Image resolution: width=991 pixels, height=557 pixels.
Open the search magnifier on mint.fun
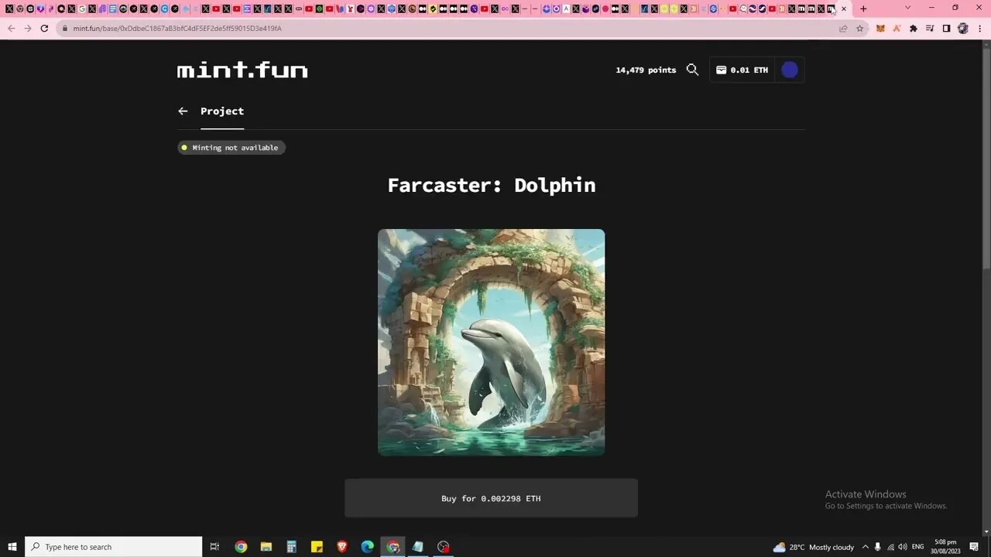coord(692,70)
